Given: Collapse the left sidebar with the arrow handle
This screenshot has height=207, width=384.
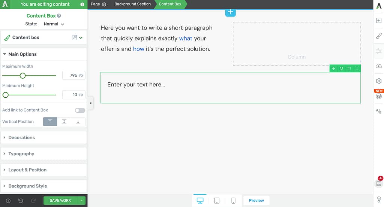Looking at the screenshot, I should [91, 103].
